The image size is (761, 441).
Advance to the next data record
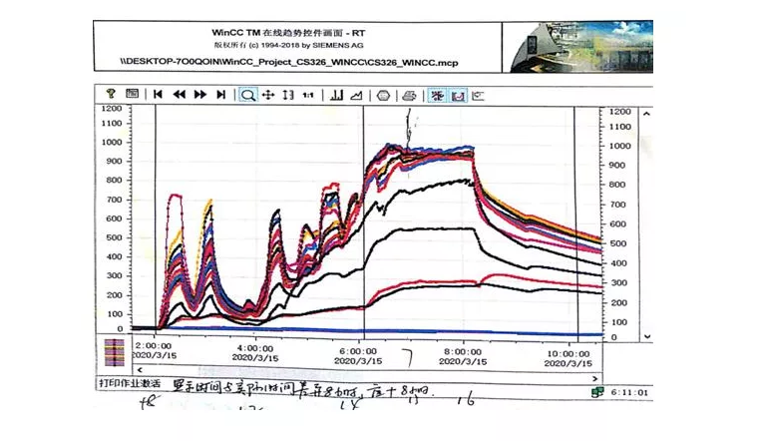click(x=199, y=95)
